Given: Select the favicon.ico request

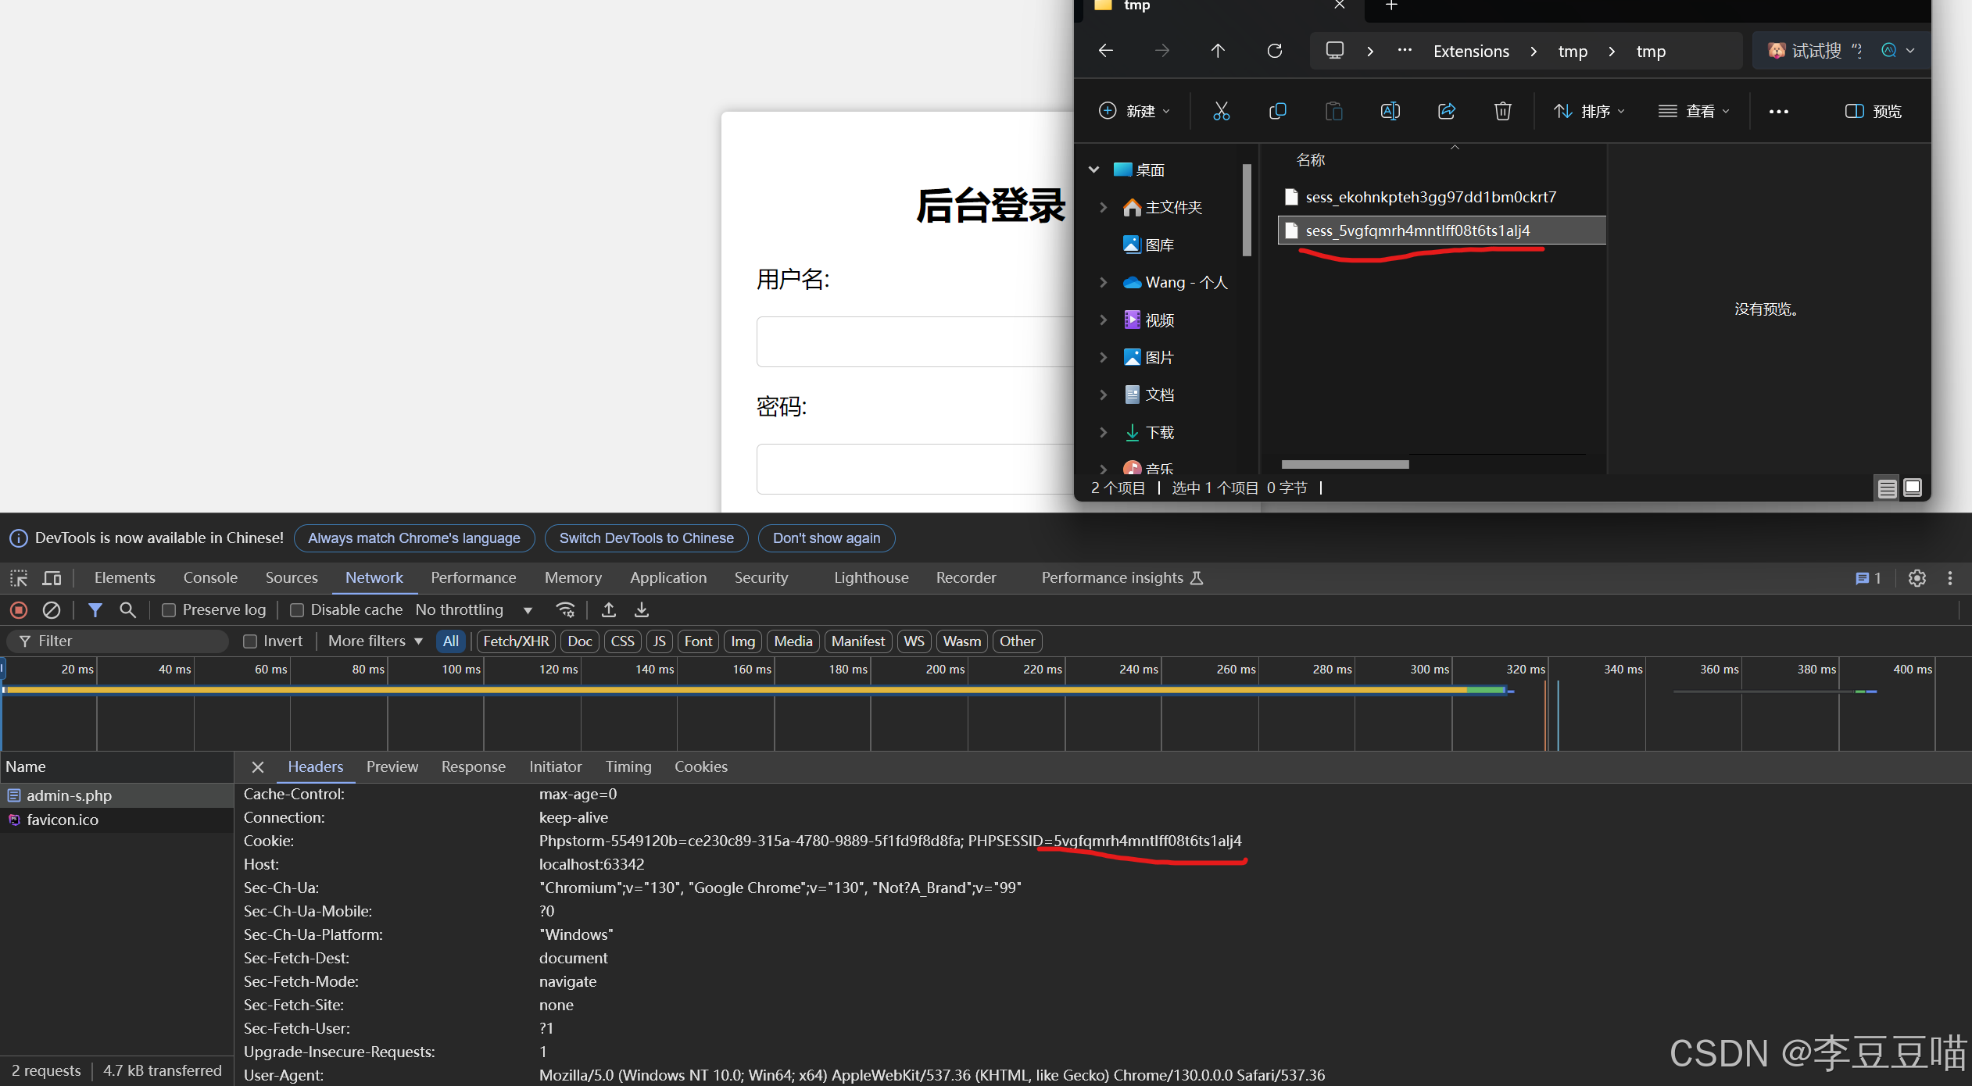Looking at the screenshot, I should [63, 820].
